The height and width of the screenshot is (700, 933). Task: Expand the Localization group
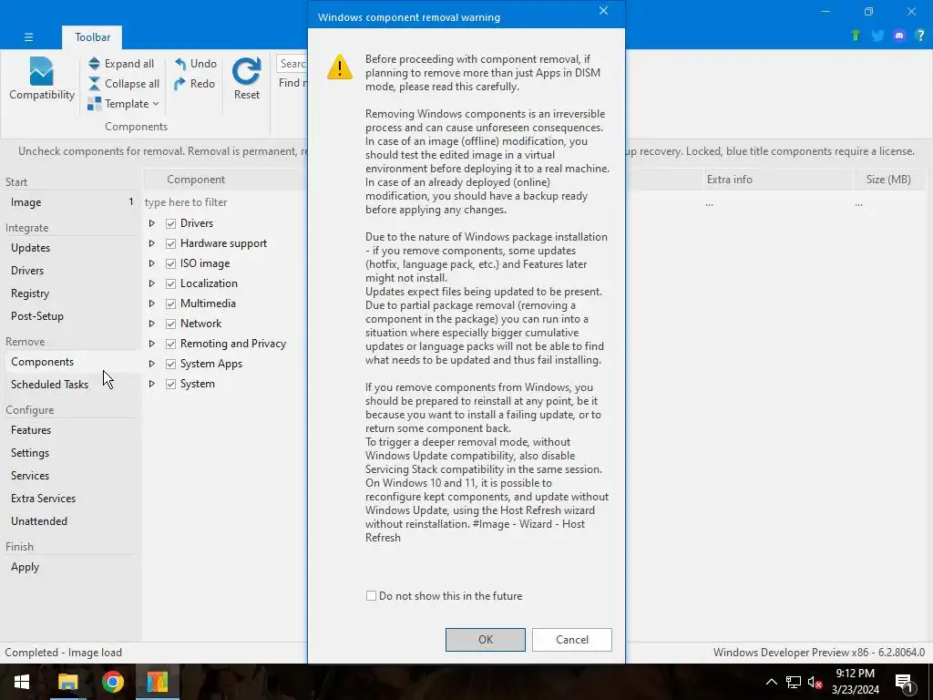(152, 283)
